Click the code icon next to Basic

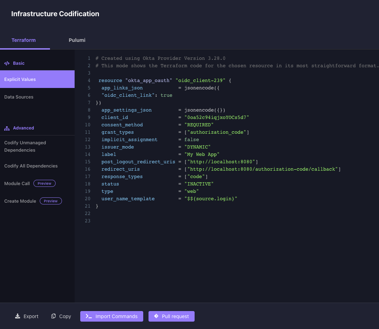(7, 63)
